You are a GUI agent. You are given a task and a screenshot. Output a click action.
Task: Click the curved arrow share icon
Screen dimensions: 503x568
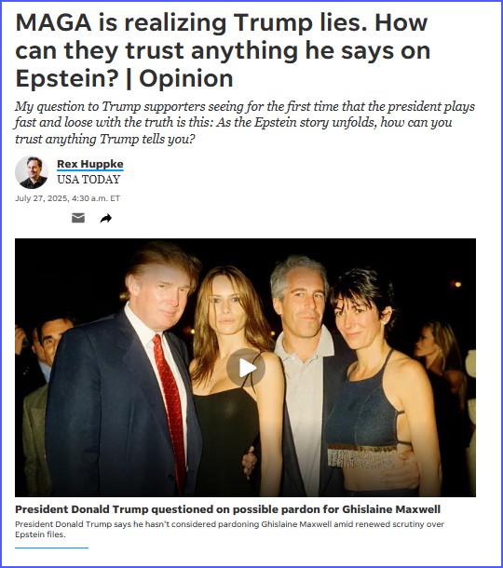click(106, 219)
